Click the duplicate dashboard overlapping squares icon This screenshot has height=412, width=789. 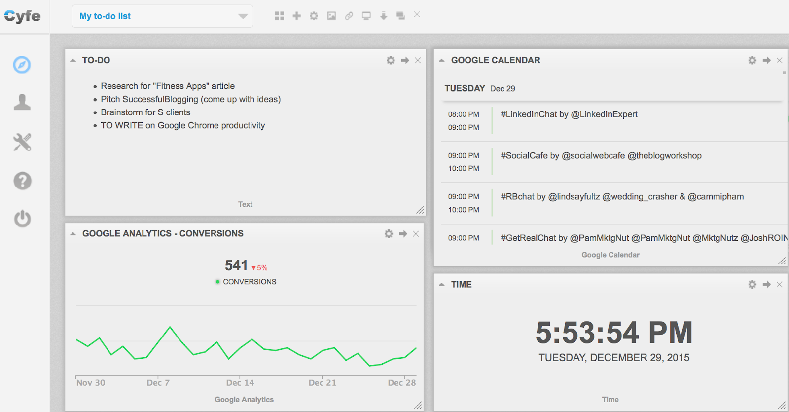(x=400, y=16)
